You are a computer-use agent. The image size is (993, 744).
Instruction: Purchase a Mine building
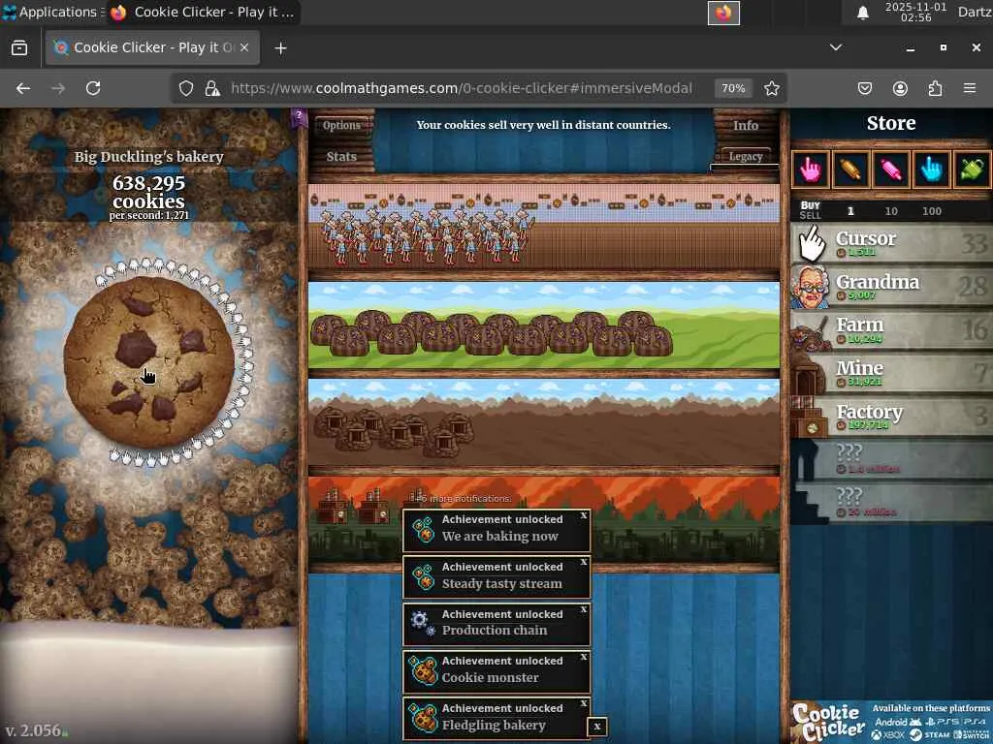pyautogui.click(x=891, y=373)
